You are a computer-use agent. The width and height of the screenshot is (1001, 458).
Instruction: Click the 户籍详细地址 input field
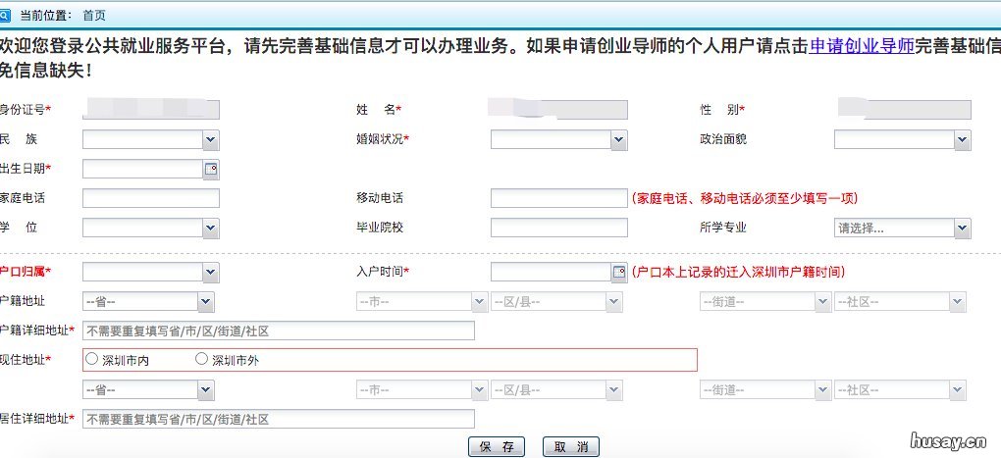pyautogui.click(x=279, y=331)
